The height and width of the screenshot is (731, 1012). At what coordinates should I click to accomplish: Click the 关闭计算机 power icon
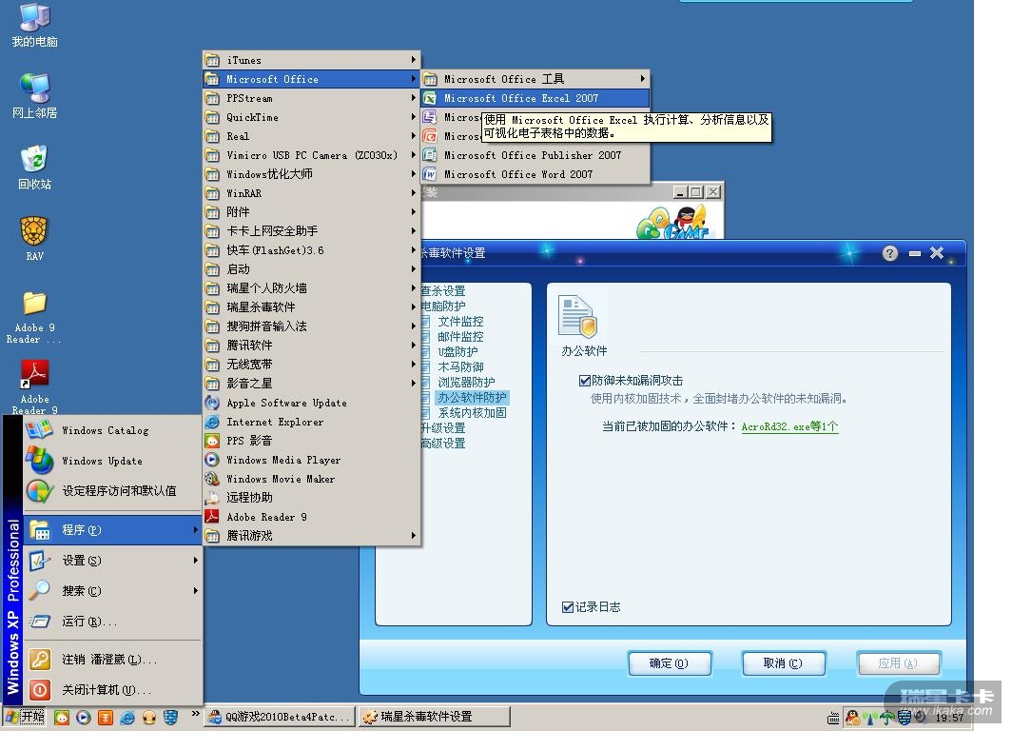tap(39, 690)
